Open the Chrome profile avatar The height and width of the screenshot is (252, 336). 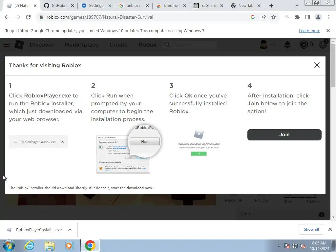318,17
